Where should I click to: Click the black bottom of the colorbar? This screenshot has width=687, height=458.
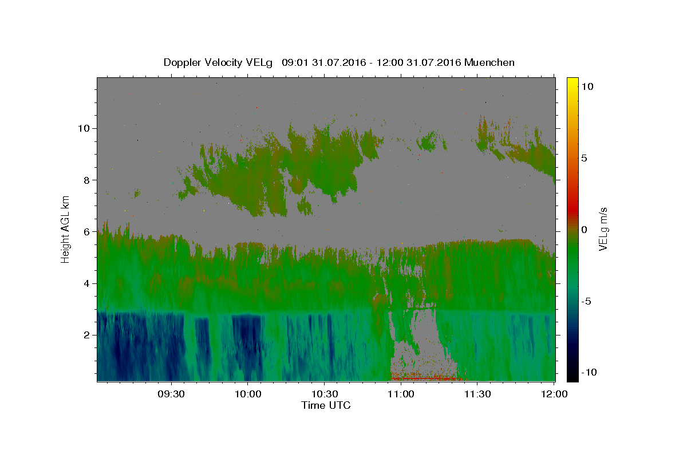tap(572, 377)
